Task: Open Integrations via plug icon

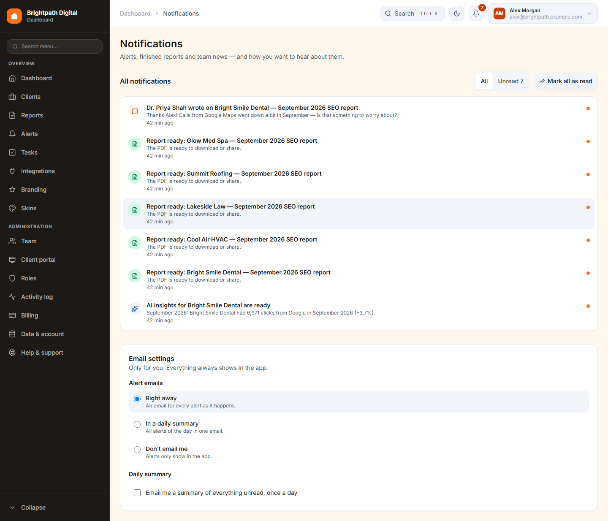Action: (x=12, y=171)
